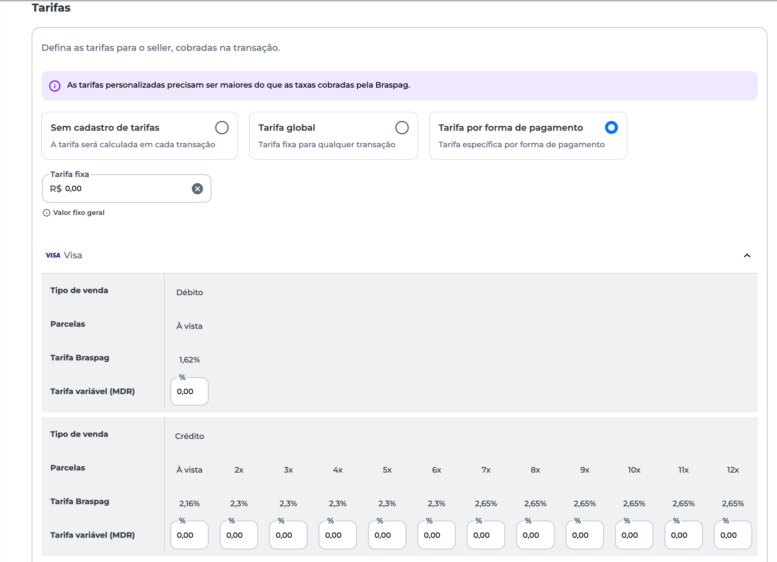Collapse the Visa section chevron
The height and width of the screenshot is (562, 777).
pos(747,256)
